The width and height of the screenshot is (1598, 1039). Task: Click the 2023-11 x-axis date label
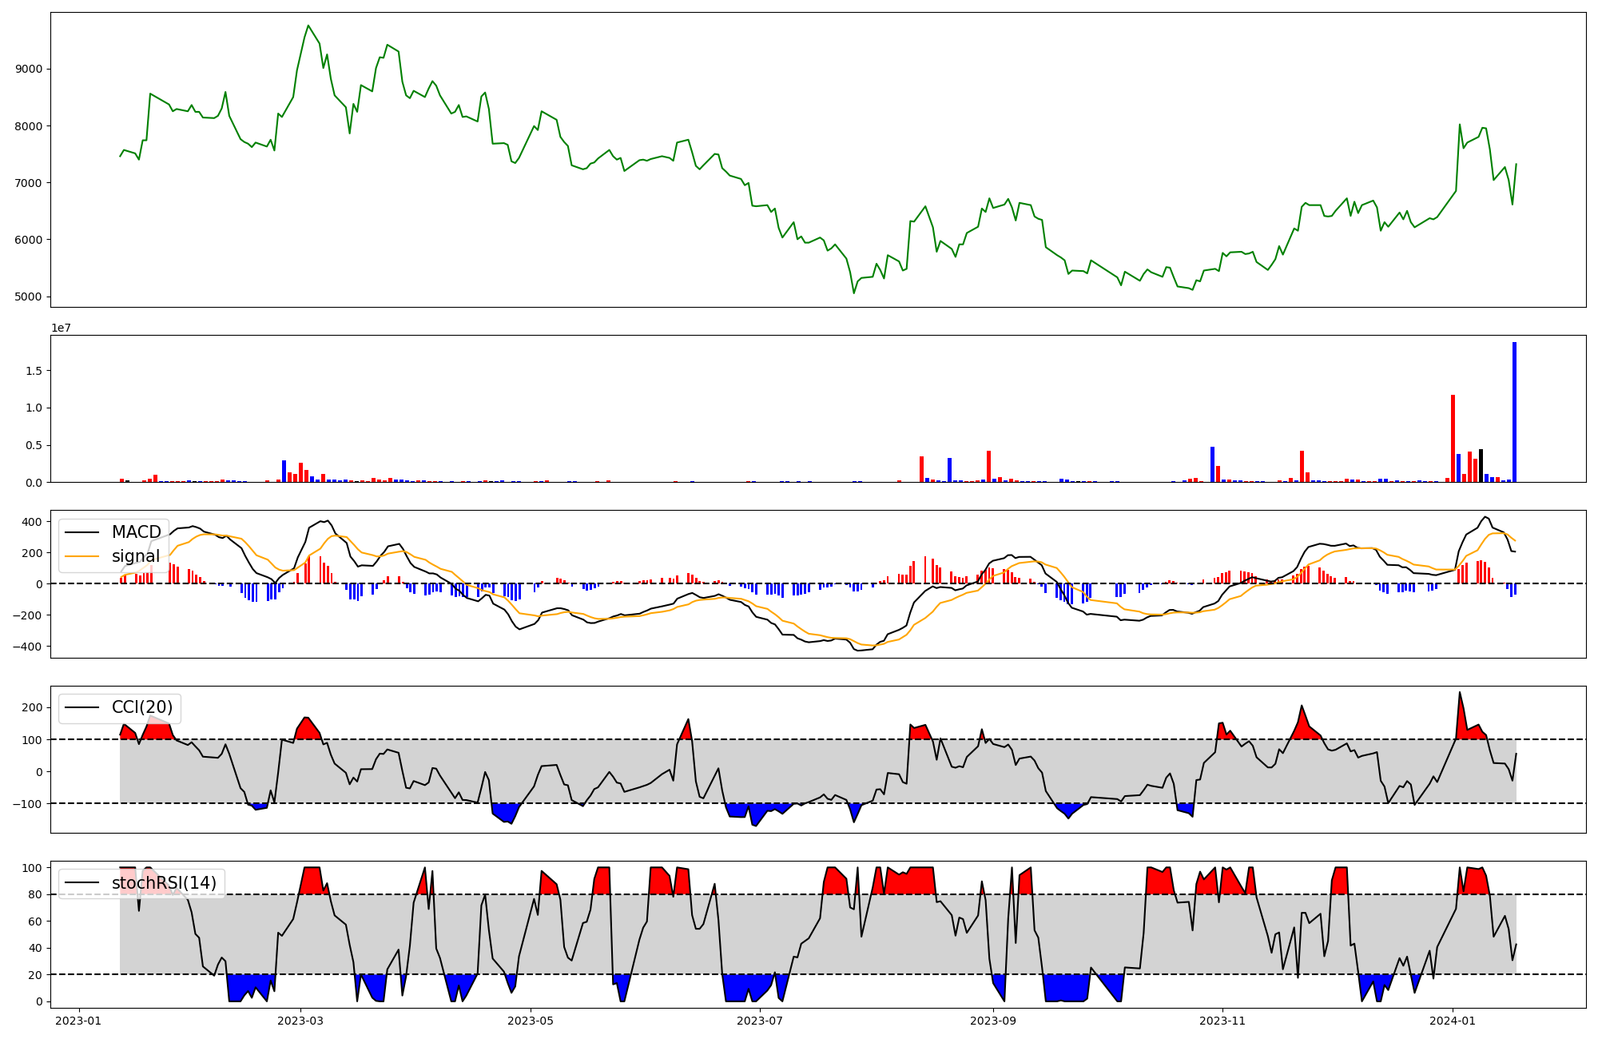tap(1222, 1021)
